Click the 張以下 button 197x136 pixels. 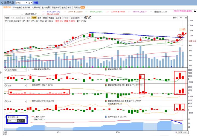21,121
